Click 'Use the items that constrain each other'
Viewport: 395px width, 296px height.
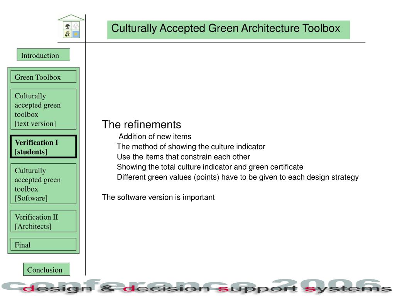(183, 157)
